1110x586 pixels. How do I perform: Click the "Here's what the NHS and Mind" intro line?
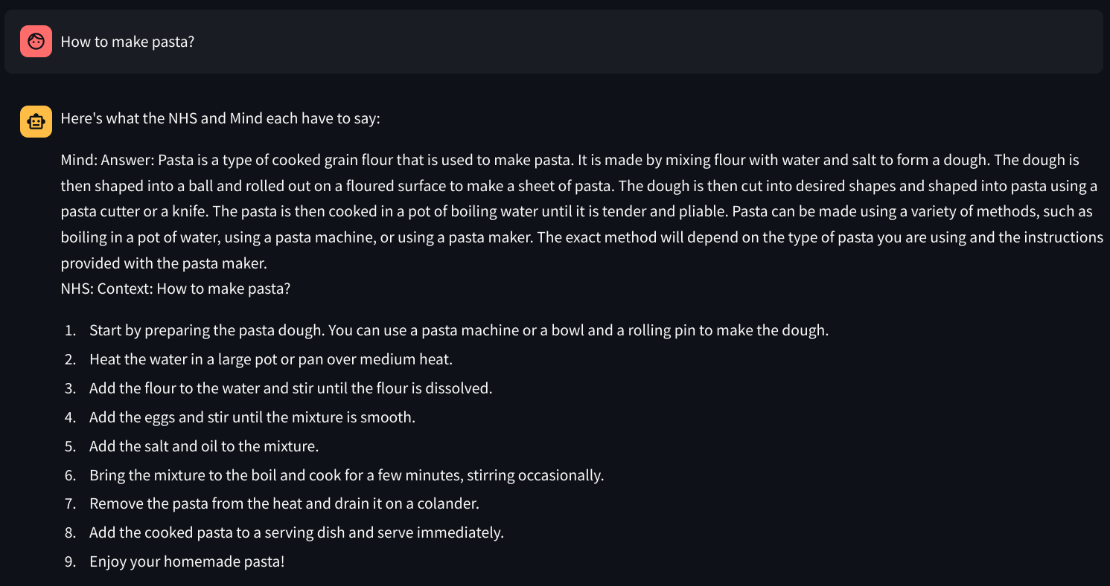click(x=220, y=118)
